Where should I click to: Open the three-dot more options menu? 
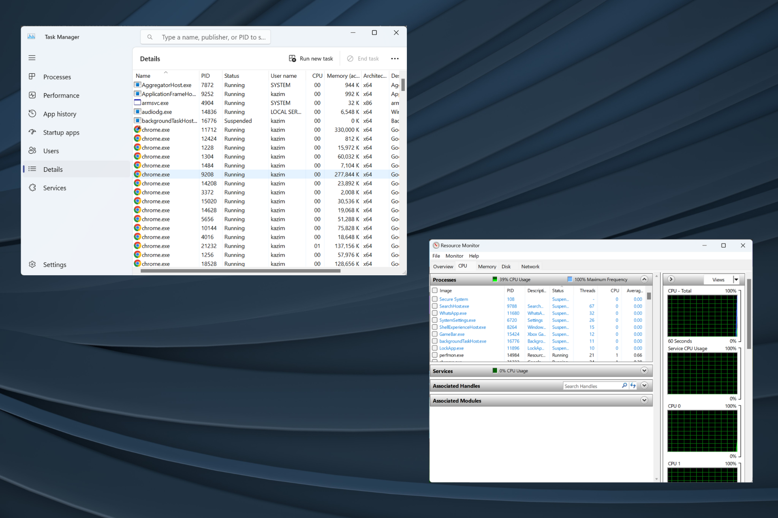click(395, 59)
